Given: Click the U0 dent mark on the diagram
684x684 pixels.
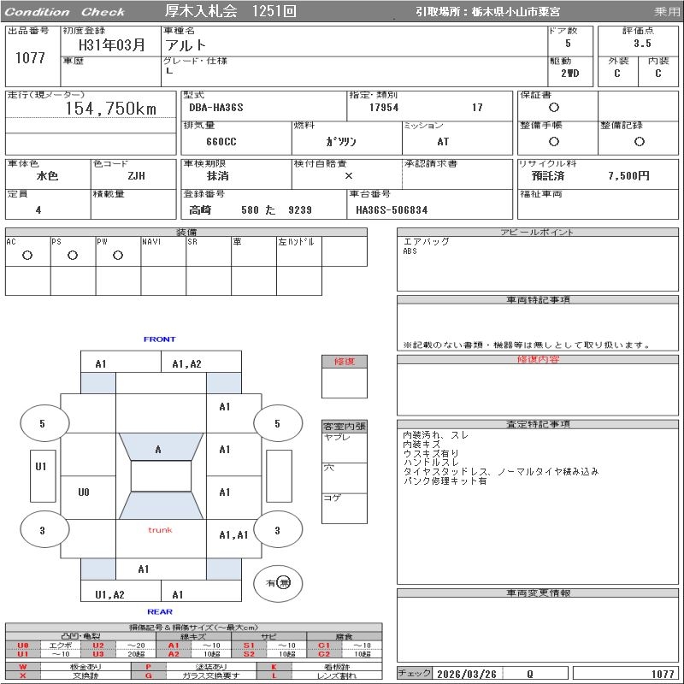Looking at the screenshot, I should [x=84, y=492].
